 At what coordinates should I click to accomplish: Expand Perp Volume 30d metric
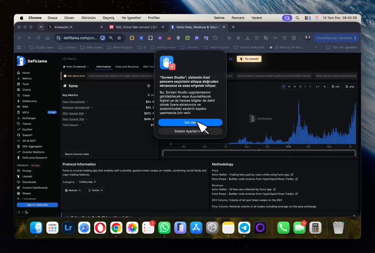pos(75,119)
